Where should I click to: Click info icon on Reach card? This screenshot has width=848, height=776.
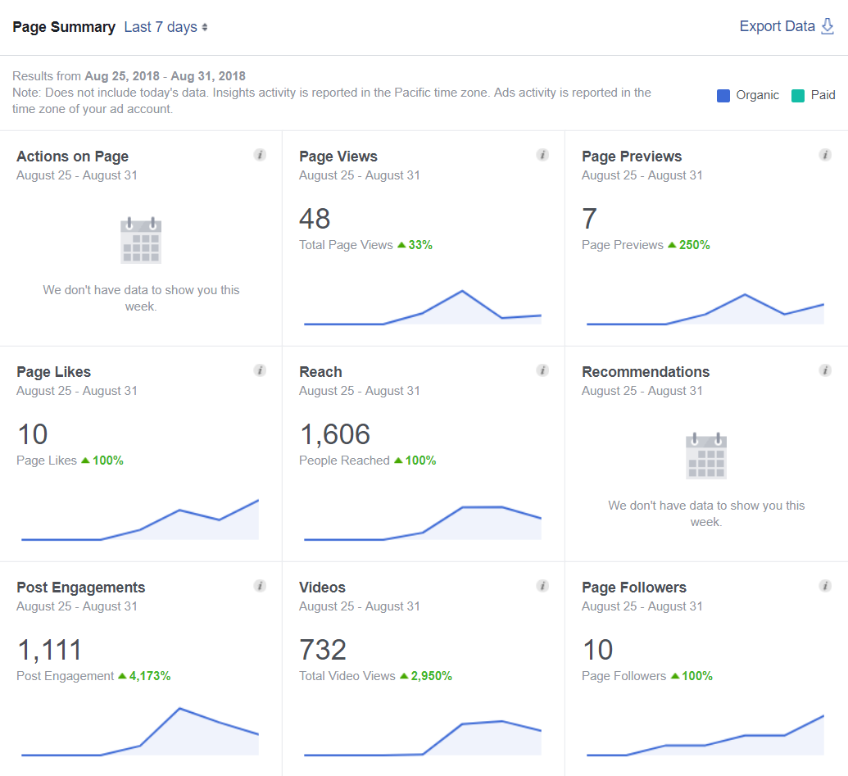tap(542, 370)
